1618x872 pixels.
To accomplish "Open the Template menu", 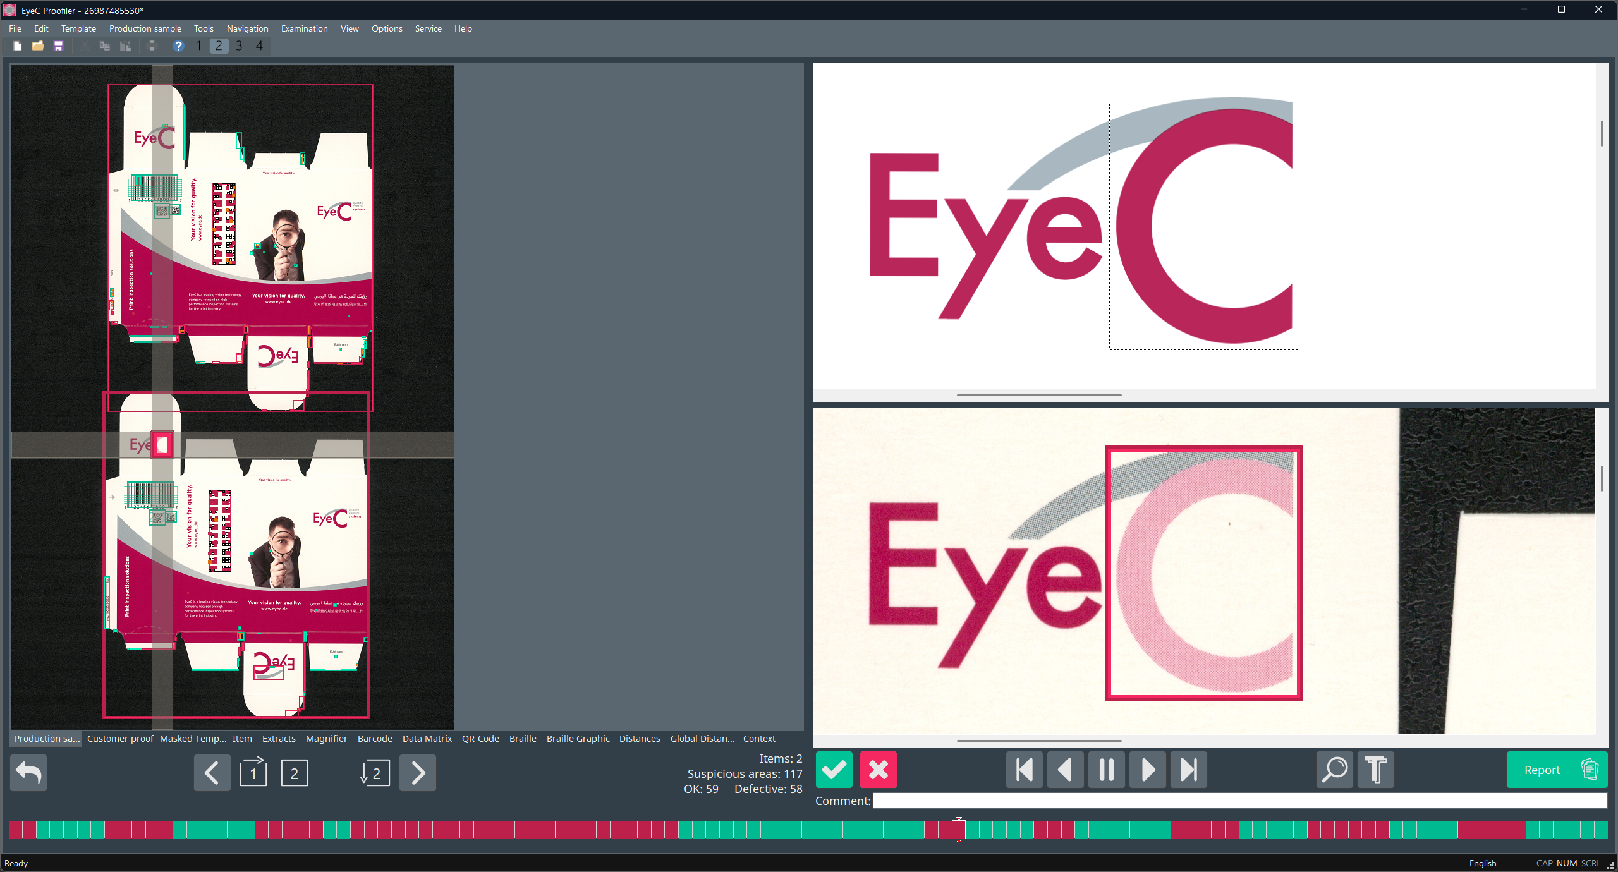I will 78,28.
